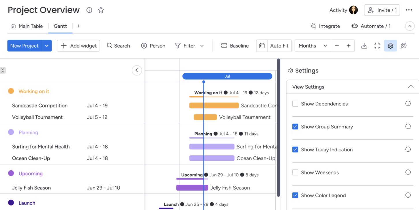Uncheck the Show Group Summary checkbox
Viewport: 419px width, 210px height.
(295, 126)
